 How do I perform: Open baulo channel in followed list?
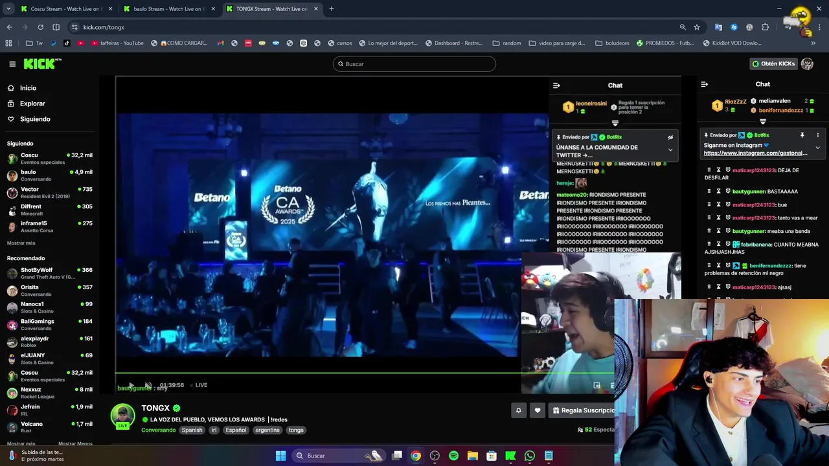coord(50,175)
